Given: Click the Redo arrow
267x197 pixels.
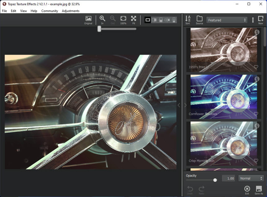Looking at the screenshot, I should (x=201, y=190).
